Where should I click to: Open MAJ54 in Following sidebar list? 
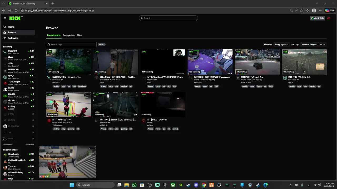(19, 95)
